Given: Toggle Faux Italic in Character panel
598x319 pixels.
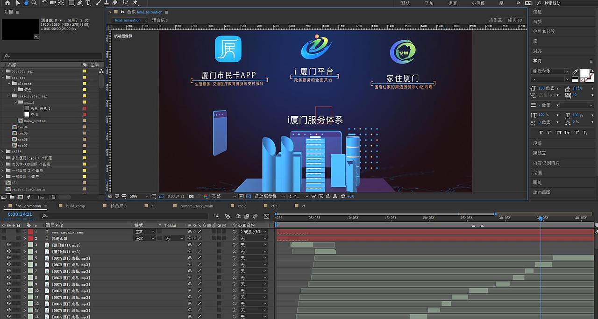Looking at the screenshot, I should click(549, 132).
